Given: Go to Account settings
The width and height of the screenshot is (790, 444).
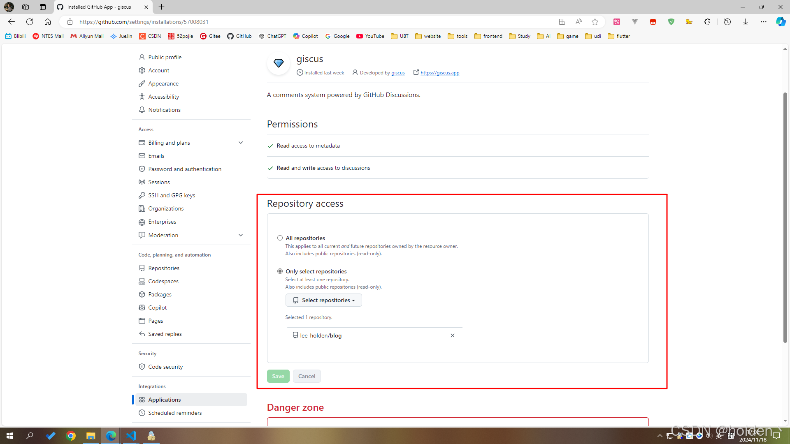Looking at the screenshot, I should pos(159,70).
